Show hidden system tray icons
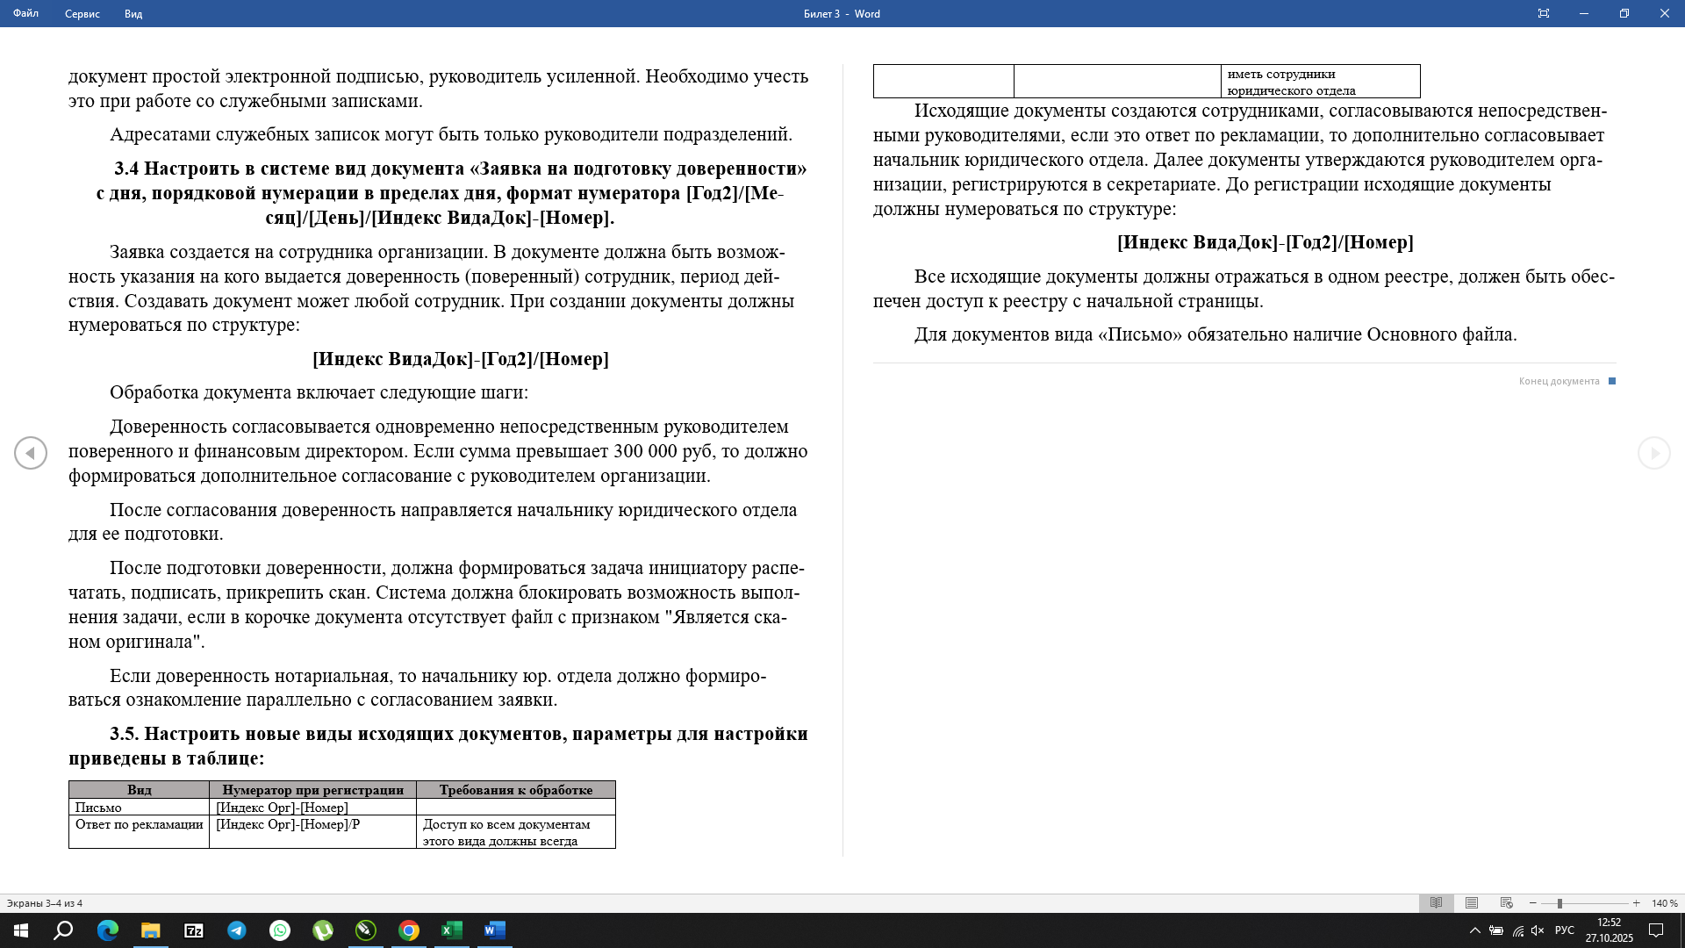The width and height of the screenshot is (1685, 948). [x=1475, y=930]
